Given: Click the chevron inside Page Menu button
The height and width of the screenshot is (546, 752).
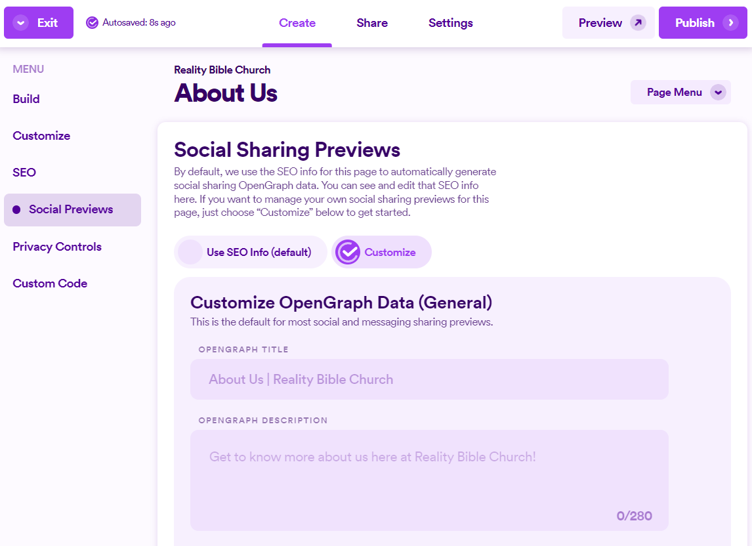Looking at the screenshot, I should click(719, 92).
